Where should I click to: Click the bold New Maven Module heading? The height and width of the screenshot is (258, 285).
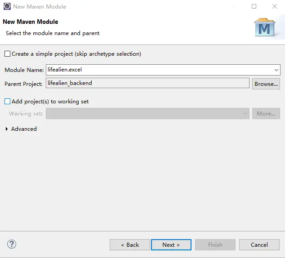[x=31, y=22]
